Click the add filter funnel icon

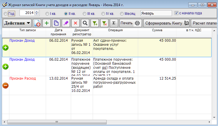pyautogui.click(x=94, y=23)
